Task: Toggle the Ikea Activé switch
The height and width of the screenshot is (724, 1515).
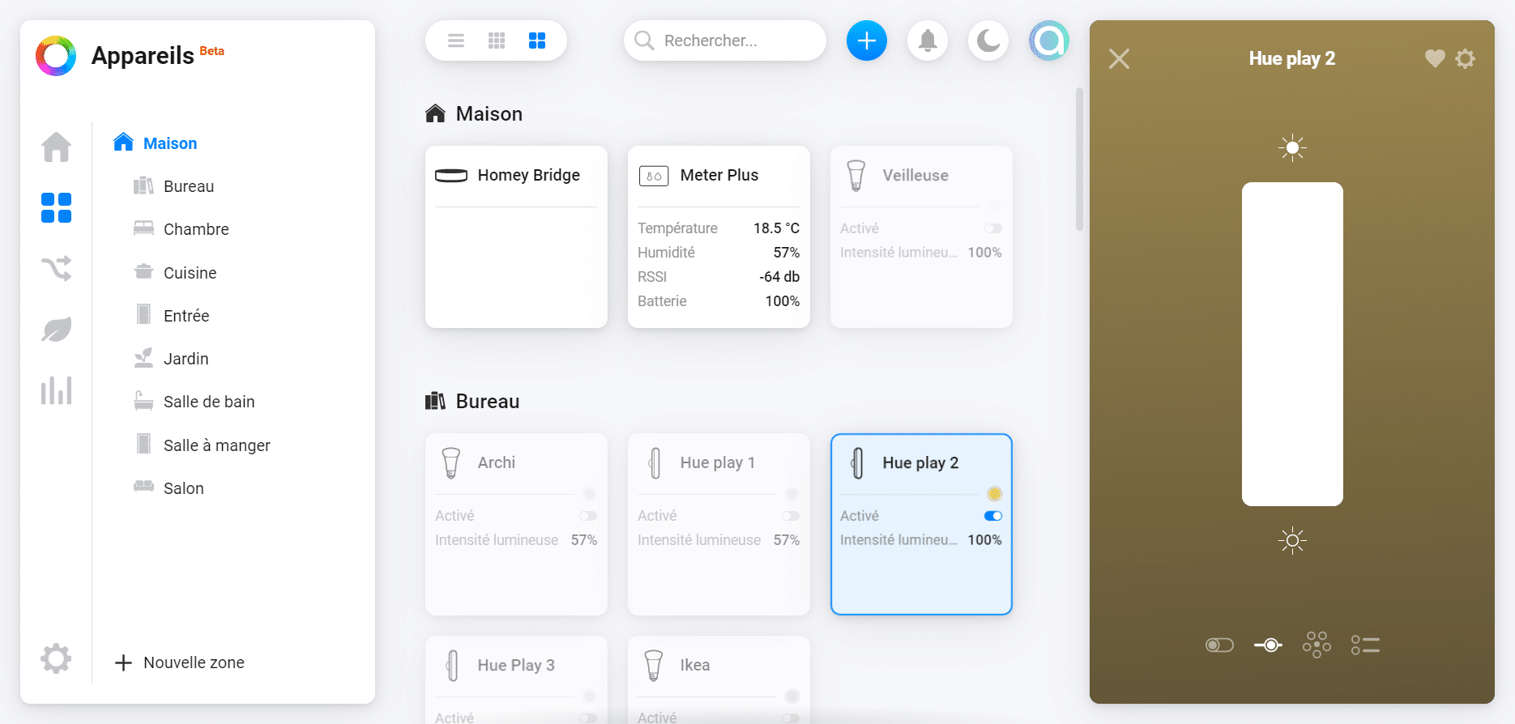Action: [791, 718]
